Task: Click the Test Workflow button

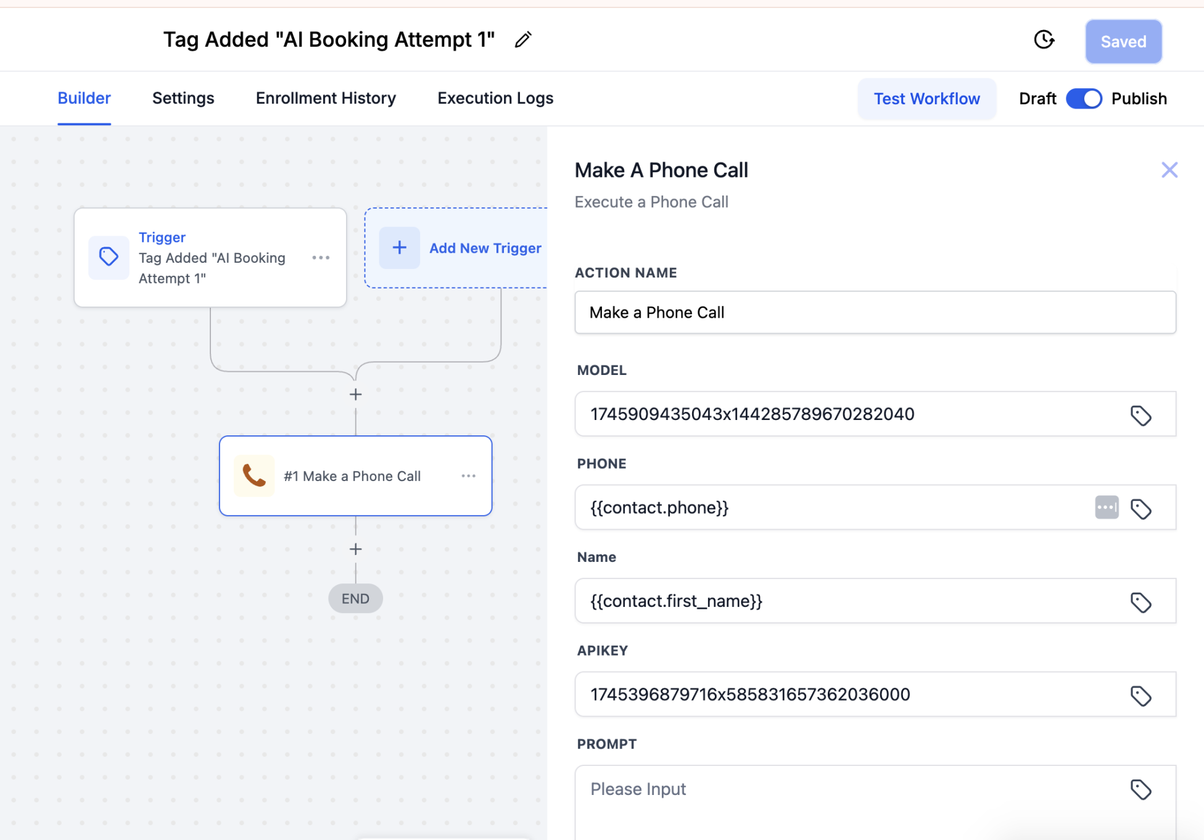Action: (926, 99)
